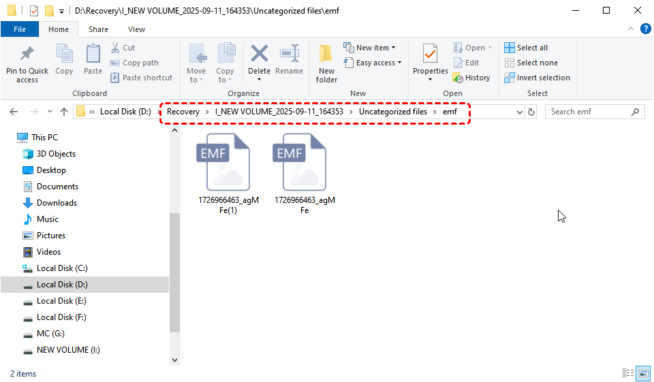Expand the Properties dropdown arrow
The image size is (654, 382).
[430, 80]
